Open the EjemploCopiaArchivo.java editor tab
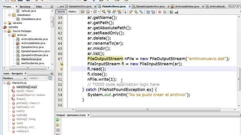 pyautogui.click(x=150, y=6)
